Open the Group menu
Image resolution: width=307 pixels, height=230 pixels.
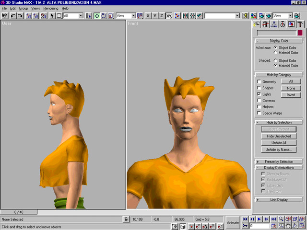coord(24,9)
